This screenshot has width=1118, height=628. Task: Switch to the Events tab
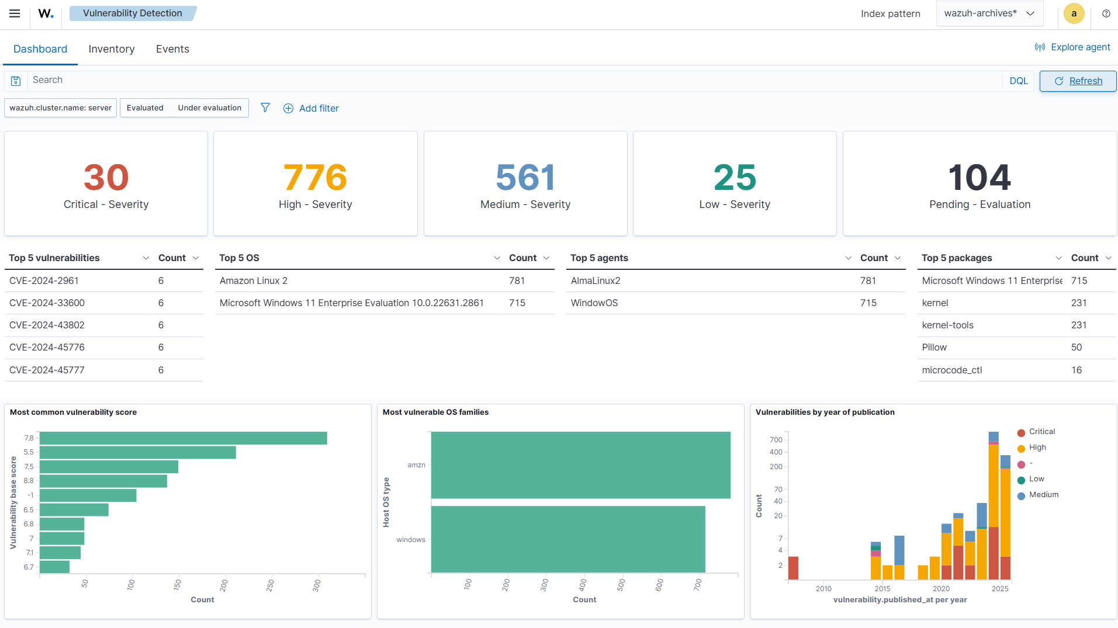point(172,49)
